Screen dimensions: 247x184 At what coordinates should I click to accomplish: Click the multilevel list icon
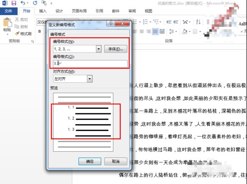click(x=156, y=22)
